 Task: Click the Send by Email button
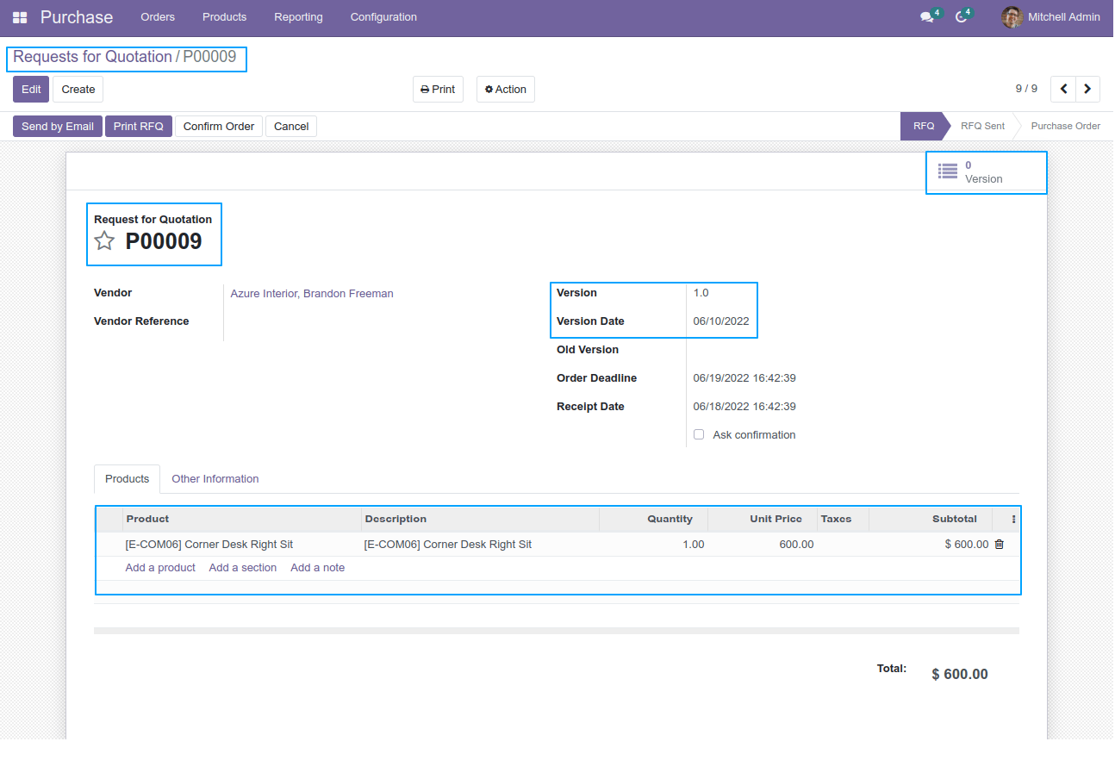(x=58, y=127)
